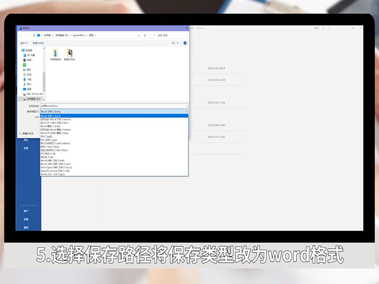
Task: Click 本地磁盘 (D:) breadcrumb segment
Action: pyautogui.click(x=62, y=35)
